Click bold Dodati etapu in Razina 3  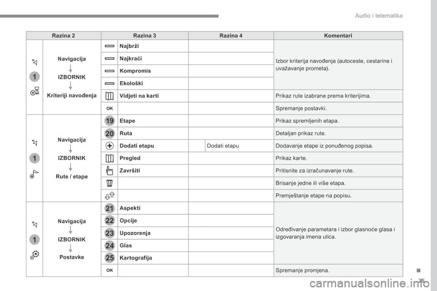(137, 145)
